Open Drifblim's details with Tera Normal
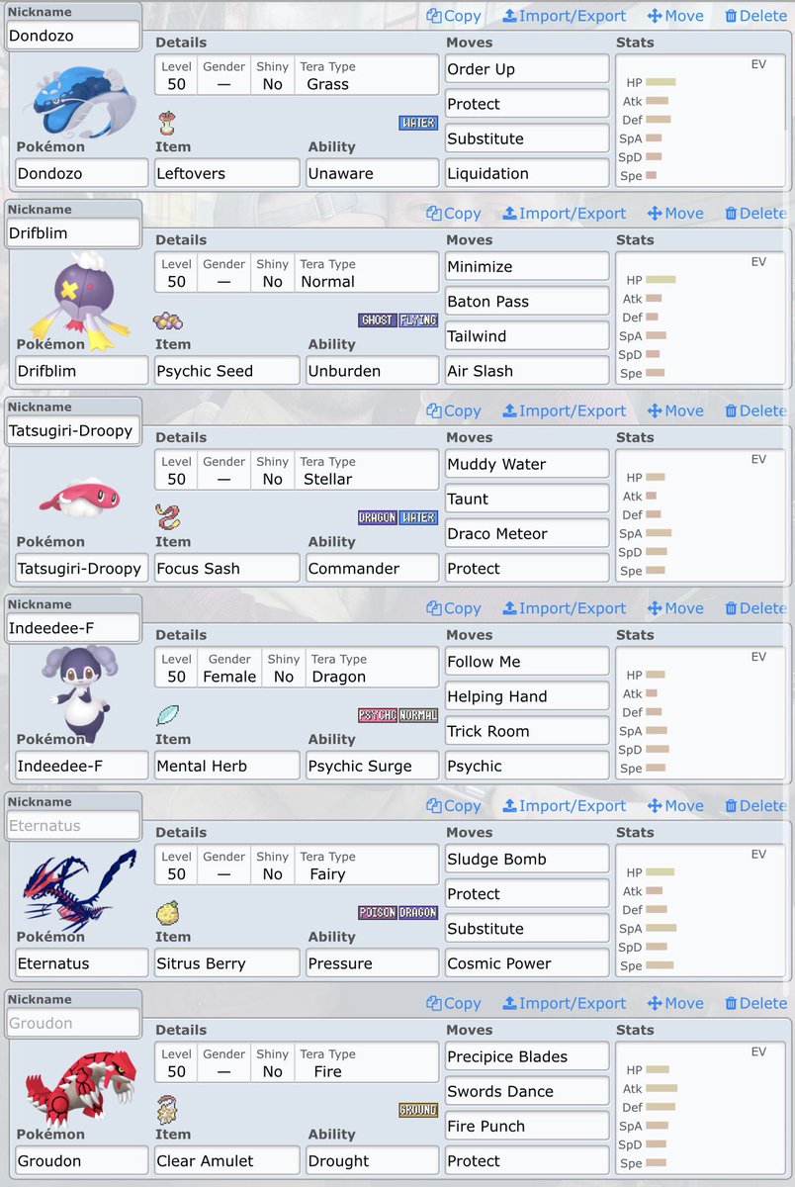The width and height of the screenshot is (795, 1187). [297, 272]
